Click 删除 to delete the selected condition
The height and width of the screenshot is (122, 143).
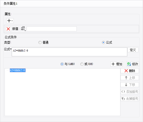(130, 71)
